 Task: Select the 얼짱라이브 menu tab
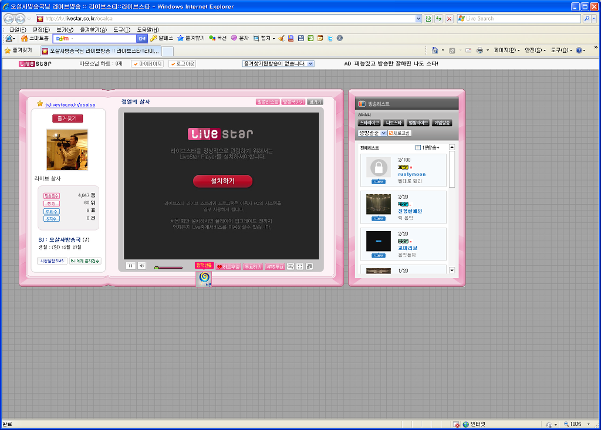click(x=418, y=123)
